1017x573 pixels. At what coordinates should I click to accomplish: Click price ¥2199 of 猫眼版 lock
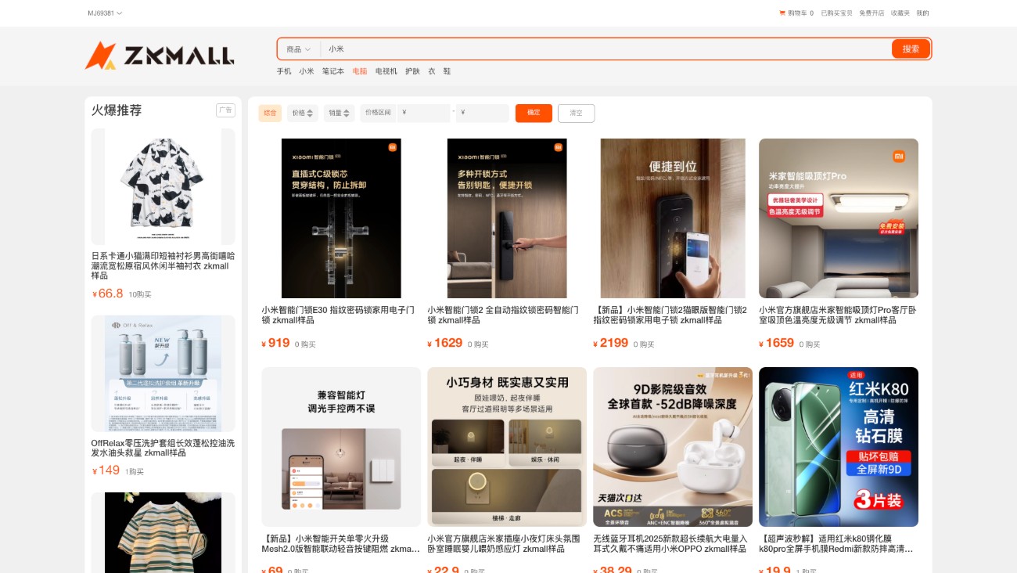(611, 343)
